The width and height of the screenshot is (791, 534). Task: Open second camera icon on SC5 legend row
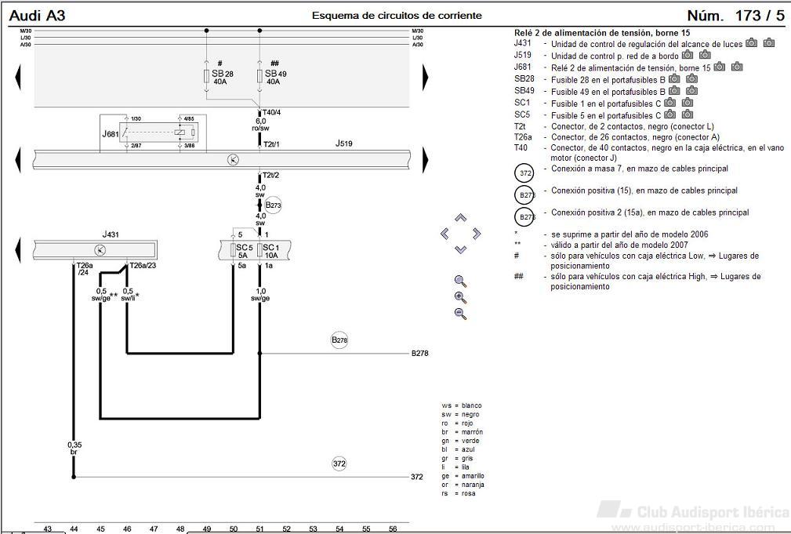tap(688, 114)
